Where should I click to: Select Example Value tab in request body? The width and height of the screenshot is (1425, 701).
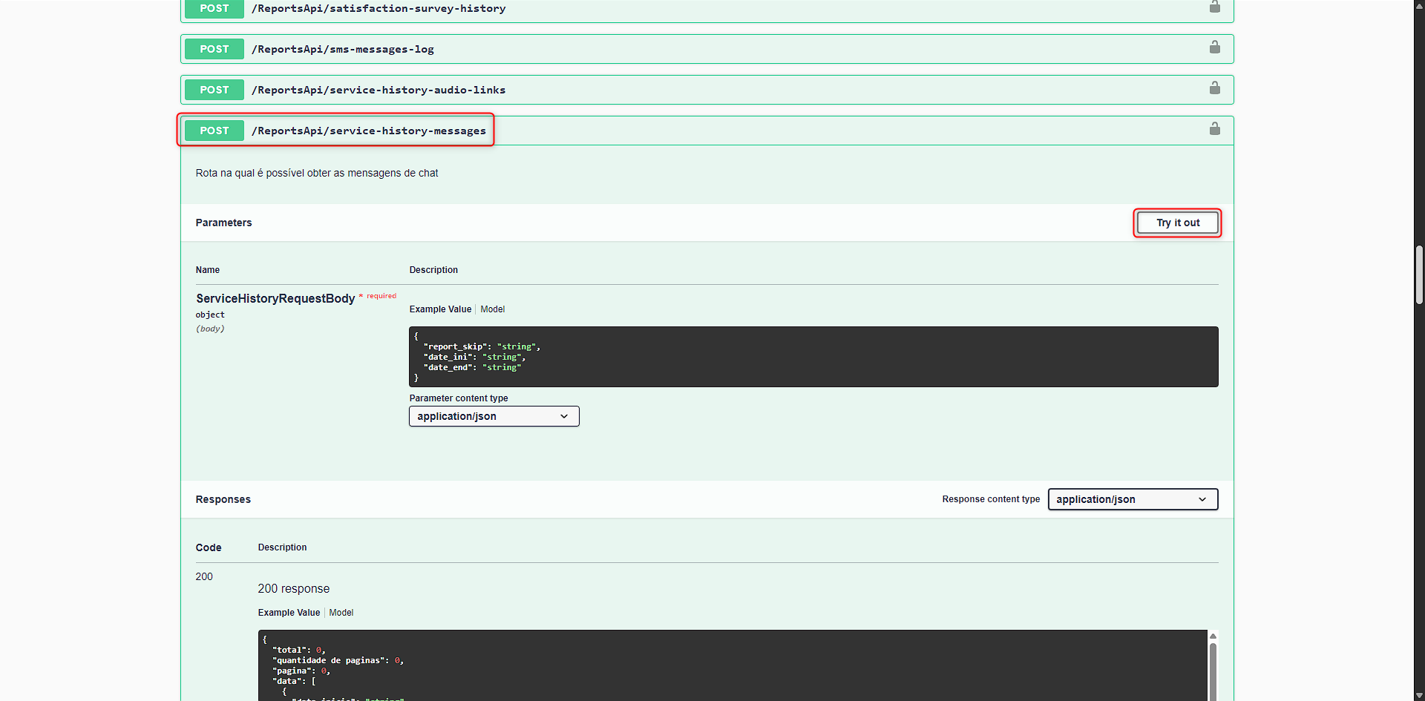(440, 309)
